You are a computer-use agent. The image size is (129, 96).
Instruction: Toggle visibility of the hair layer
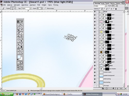click(95, 52)
